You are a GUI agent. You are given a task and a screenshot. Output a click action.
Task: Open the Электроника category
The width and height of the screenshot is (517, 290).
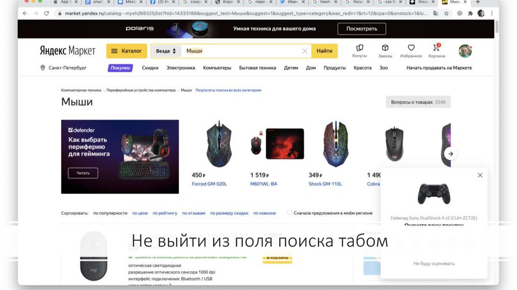click(181, 68)
